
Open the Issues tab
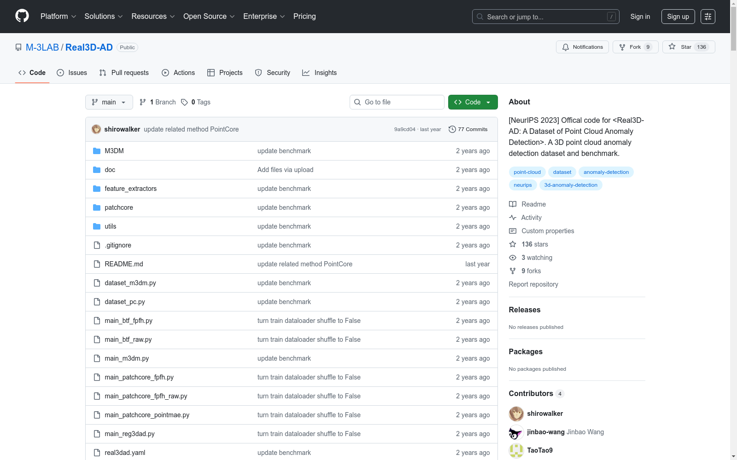click(x=72, y=73)
